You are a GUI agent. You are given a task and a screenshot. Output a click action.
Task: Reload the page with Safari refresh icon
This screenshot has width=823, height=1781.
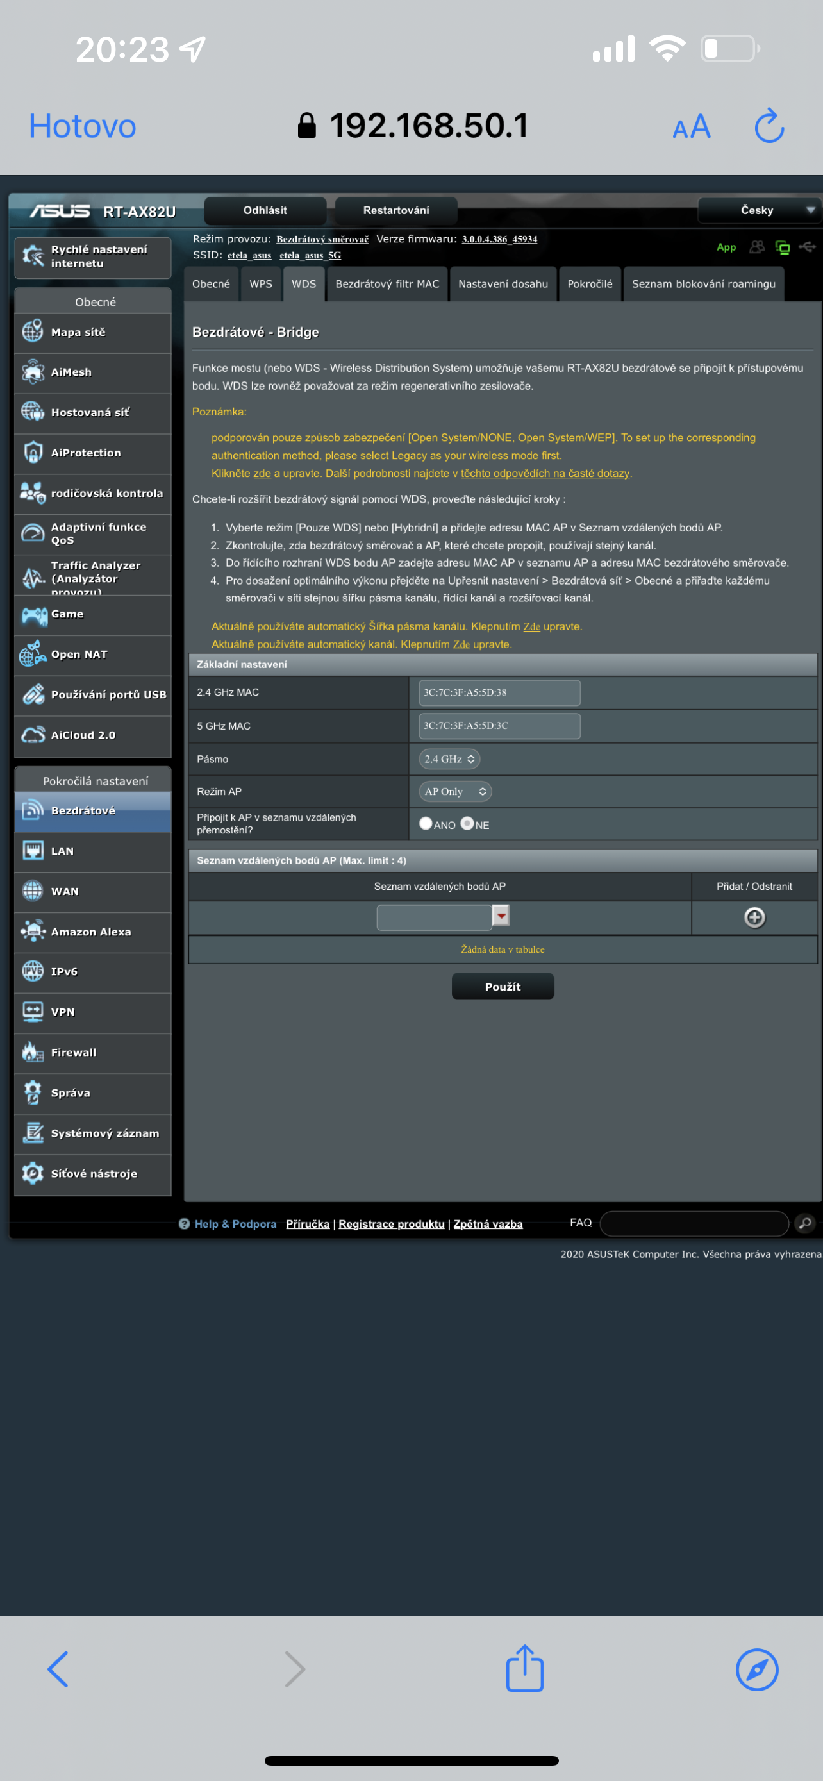point(769,126)
